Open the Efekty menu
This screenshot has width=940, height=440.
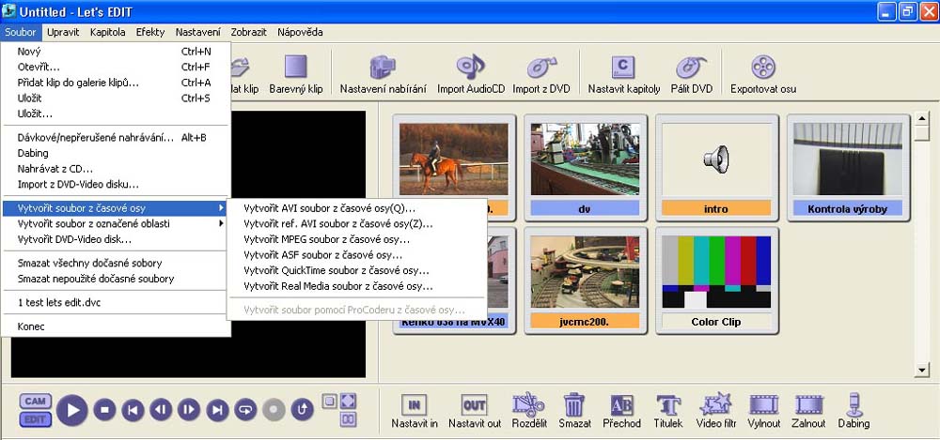click(149, 32)
